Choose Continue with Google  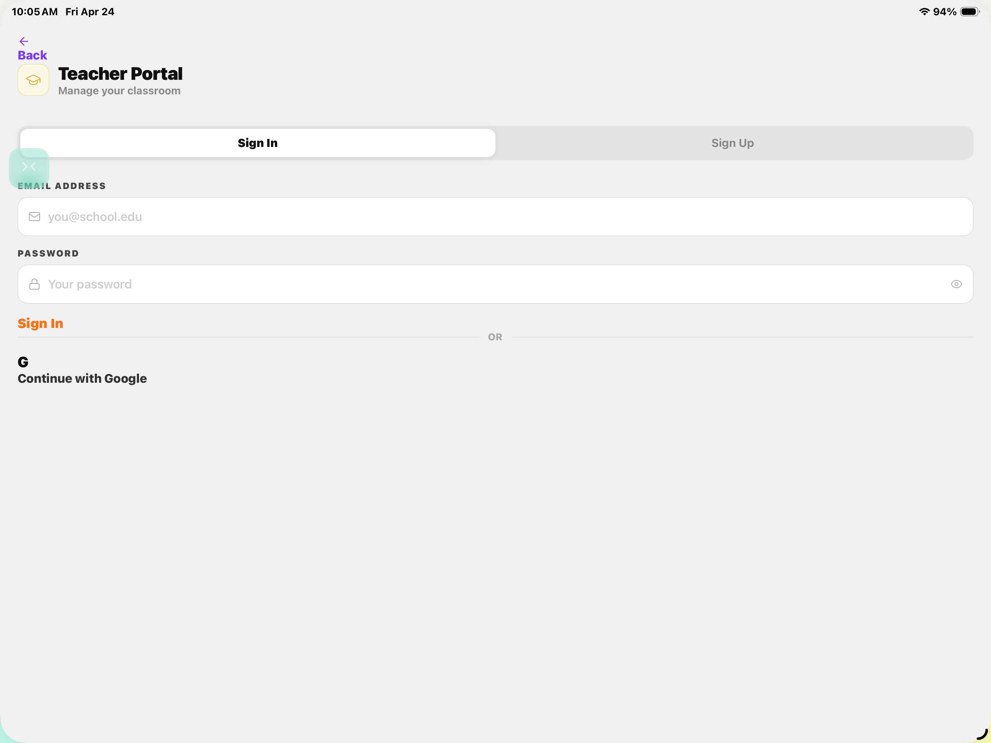[x=82, y=378]
